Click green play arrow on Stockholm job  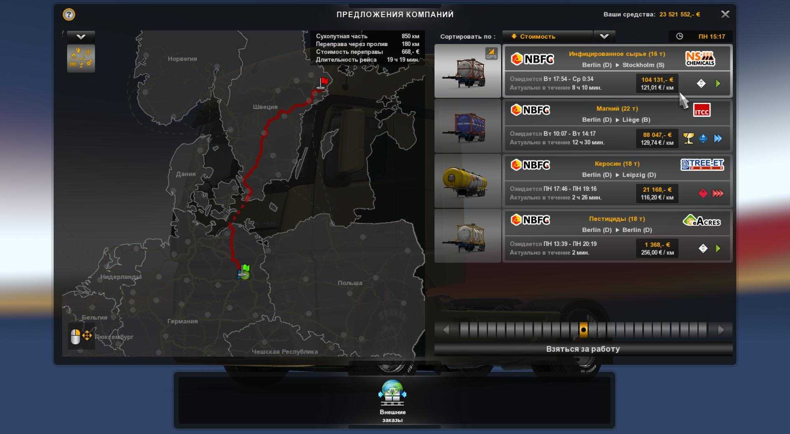pos(718,84)
